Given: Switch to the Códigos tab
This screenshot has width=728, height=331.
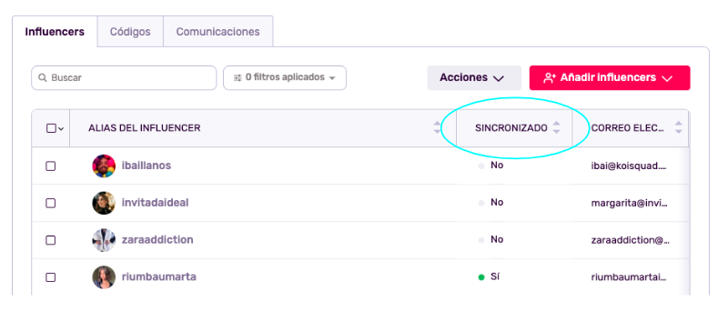Looking at the screenshot, I should tap(130, 32).
